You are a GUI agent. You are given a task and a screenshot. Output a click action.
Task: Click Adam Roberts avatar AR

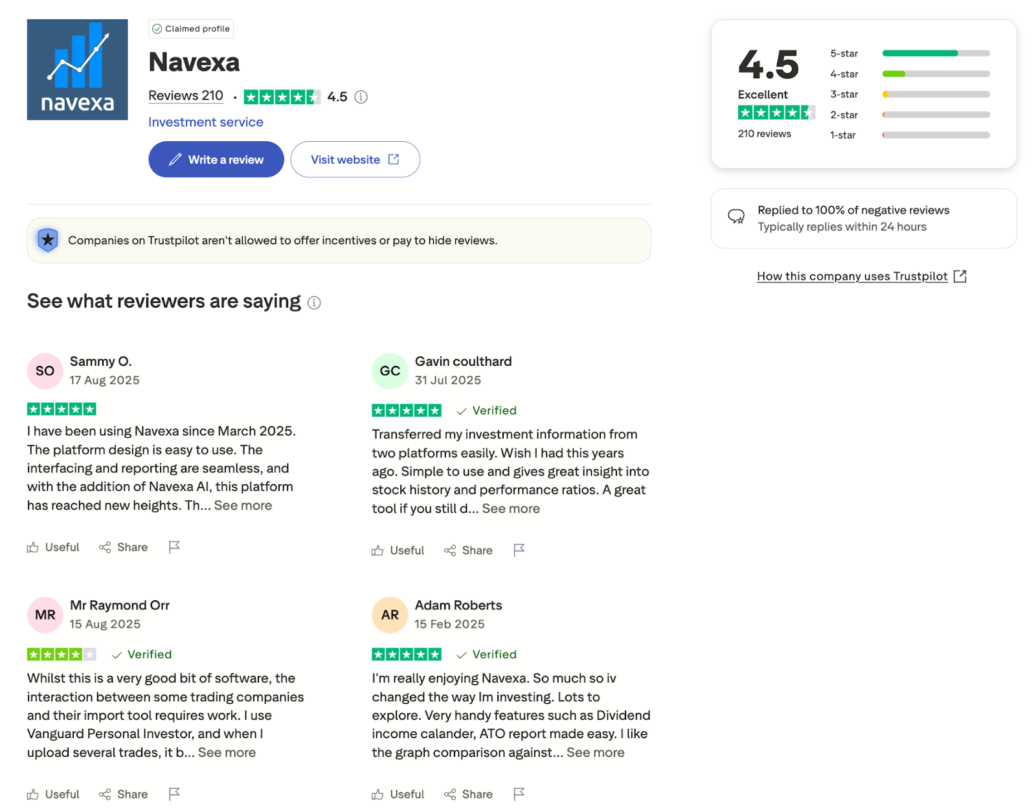[390, 615]
